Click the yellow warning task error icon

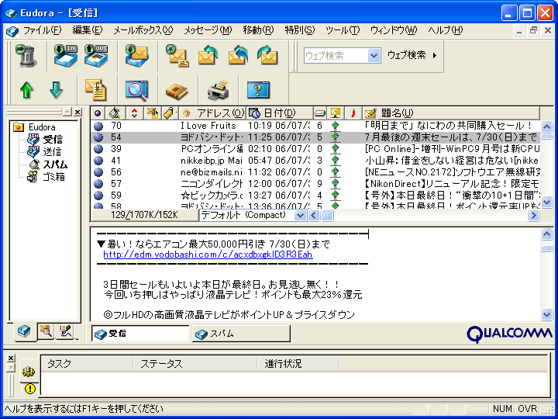(x=30, y=389)
